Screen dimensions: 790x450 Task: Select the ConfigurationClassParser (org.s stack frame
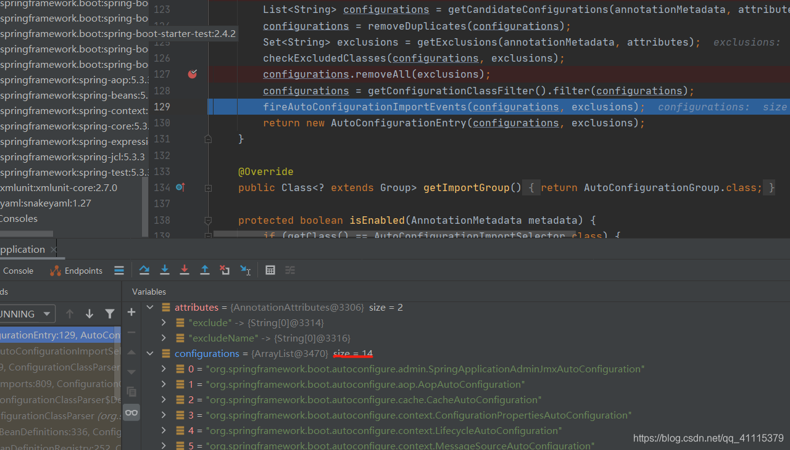(60, 415)
